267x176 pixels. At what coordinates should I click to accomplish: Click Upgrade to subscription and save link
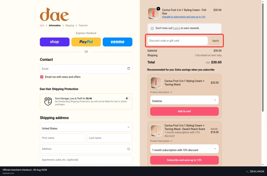point(184,17)
